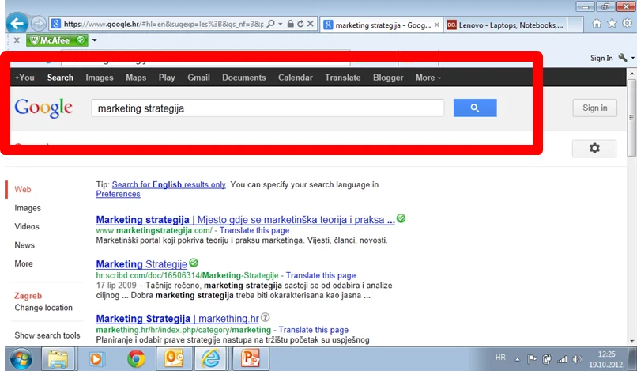
Task: Click green McAfee checkmark beside Marketing Strategije
Action: (x=194, y=263)
